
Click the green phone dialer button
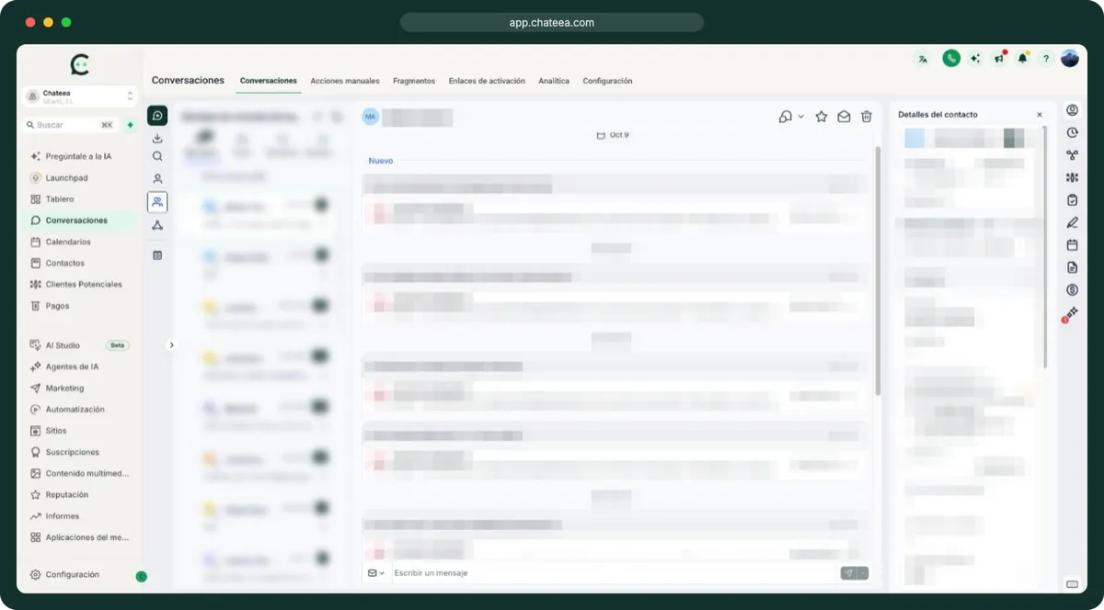pyautogui.click(x=951, y=58)
